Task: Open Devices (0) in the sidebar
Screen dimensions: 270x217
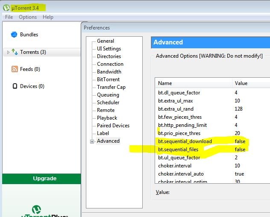Action: [x=32, y=86]
